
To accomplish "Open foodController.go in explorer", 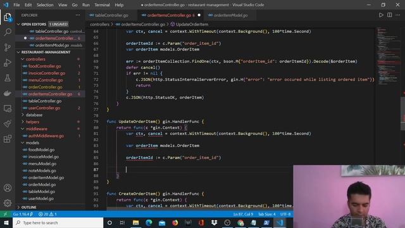I will [45, 66].
